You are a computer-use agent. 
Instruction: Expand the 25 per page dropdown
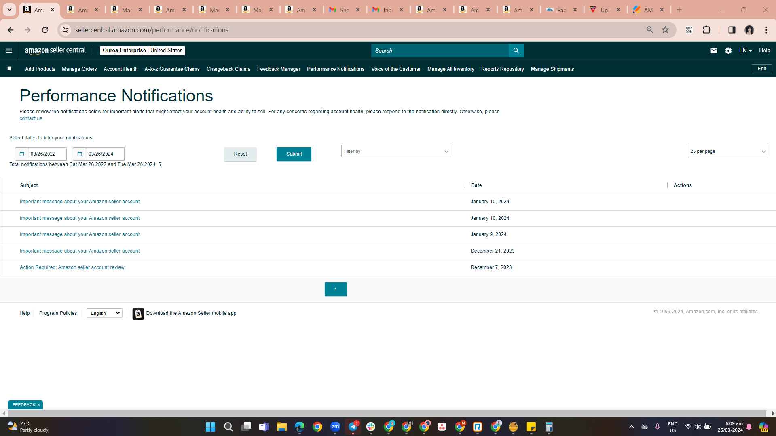coord(727,151)
